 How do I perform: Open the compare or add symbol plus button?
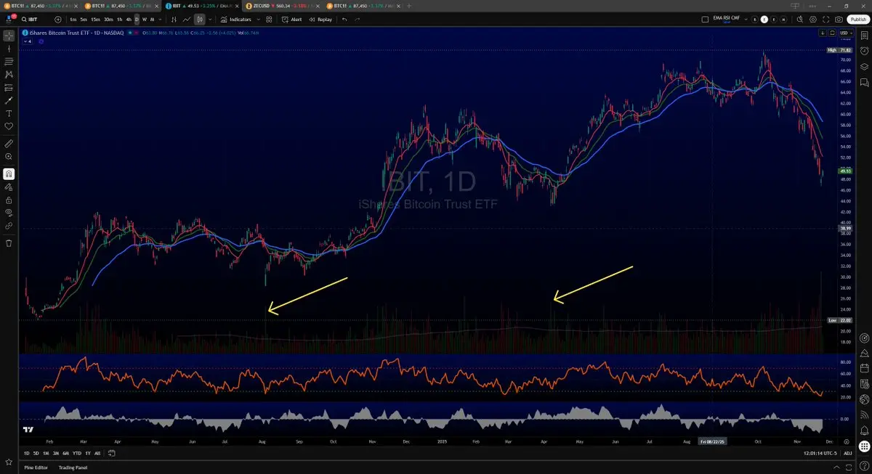point(57,20)
